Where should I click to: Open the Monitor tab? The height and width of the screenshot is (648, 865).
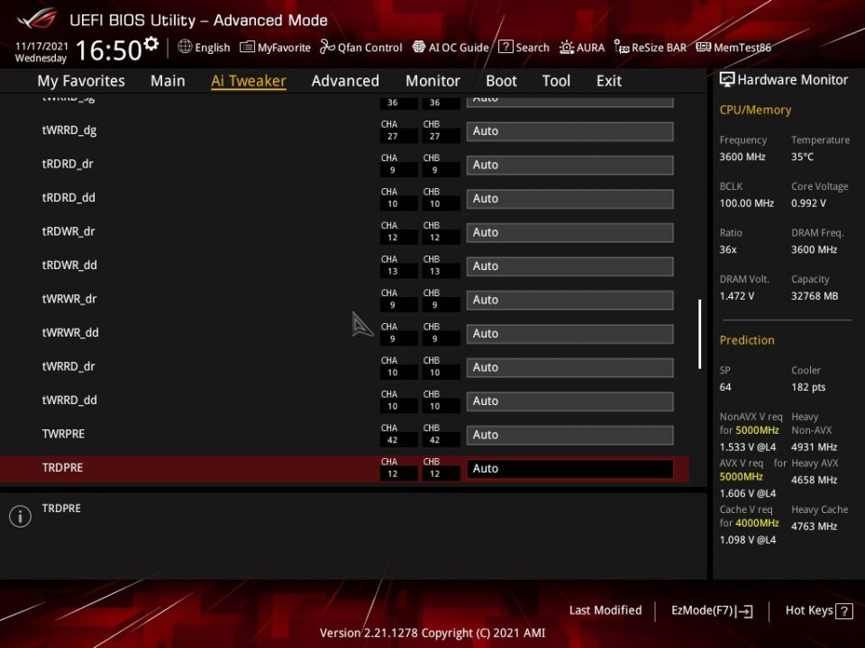coord(432,81)
